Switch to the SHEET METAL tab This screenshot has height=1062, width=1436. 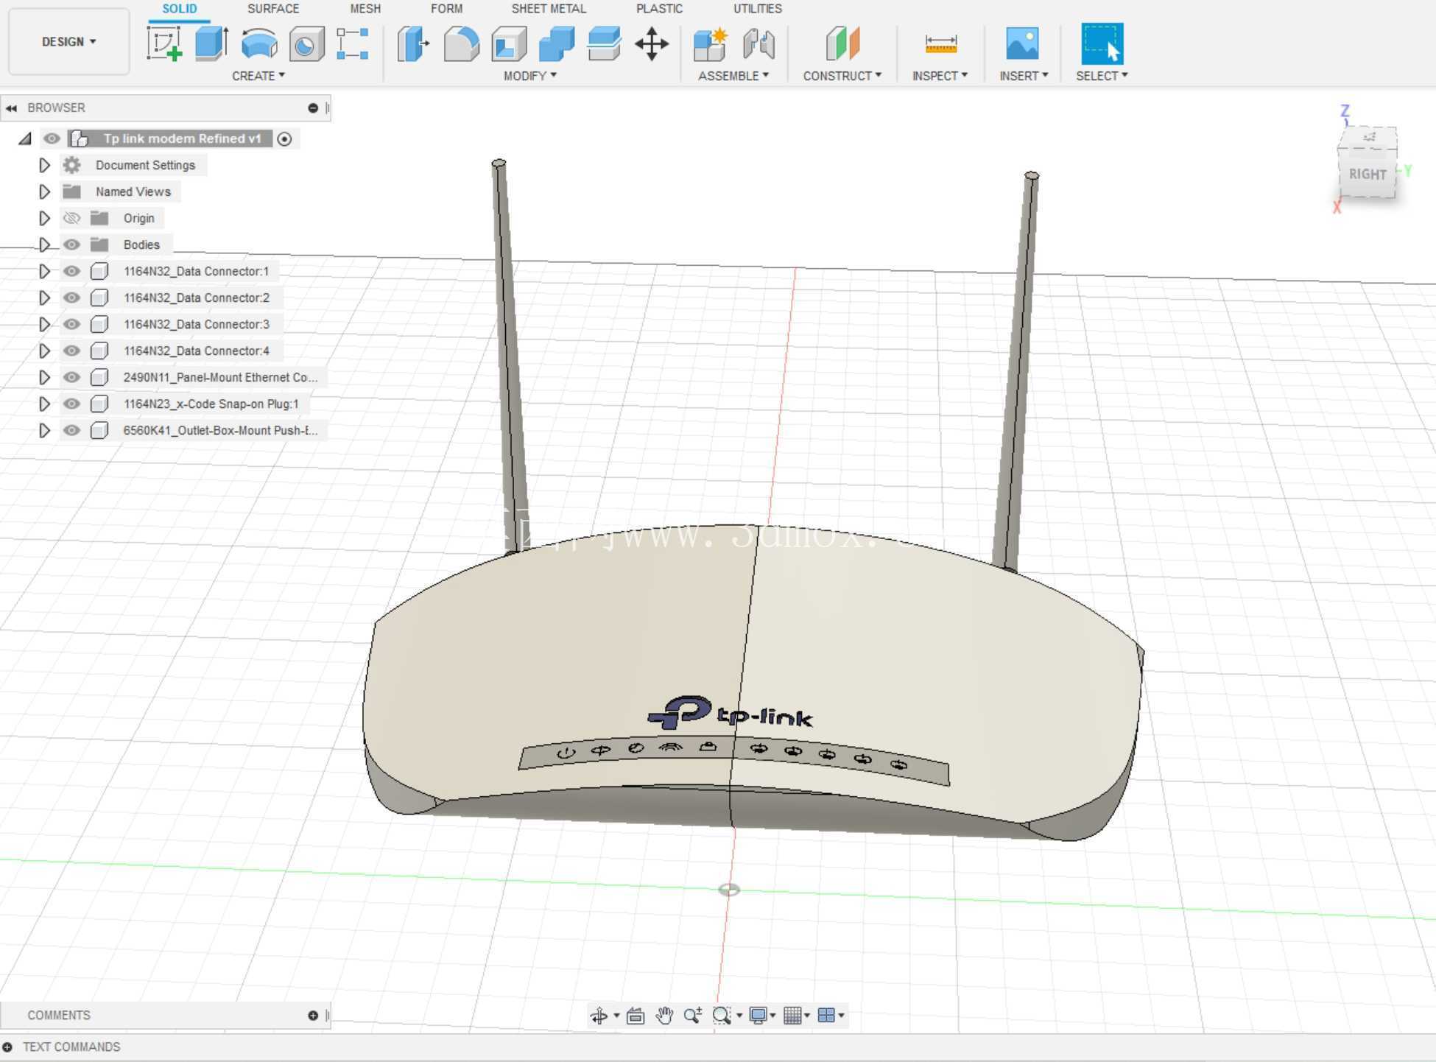point(549,9)
